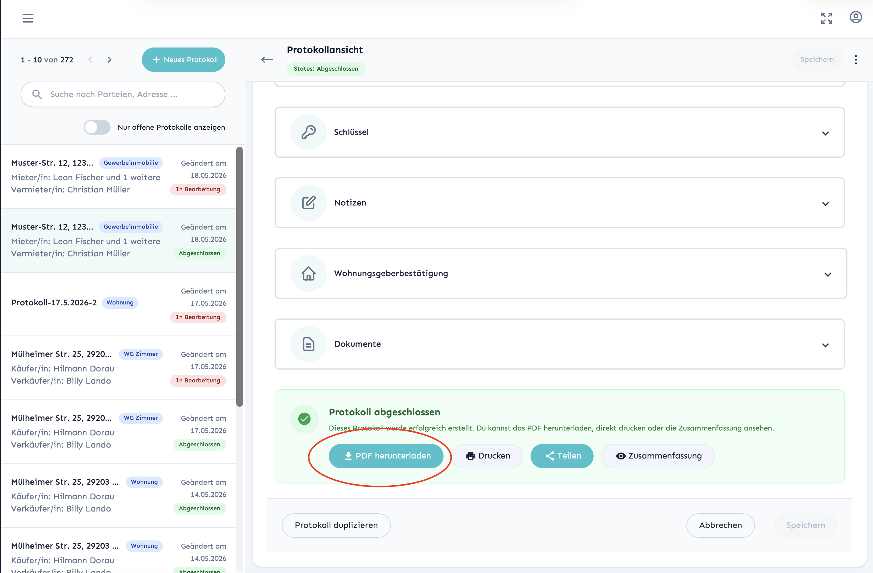
Task: Toggle 'Nur offene Protokolle anzeigen' switch
Action: point(97,127)
